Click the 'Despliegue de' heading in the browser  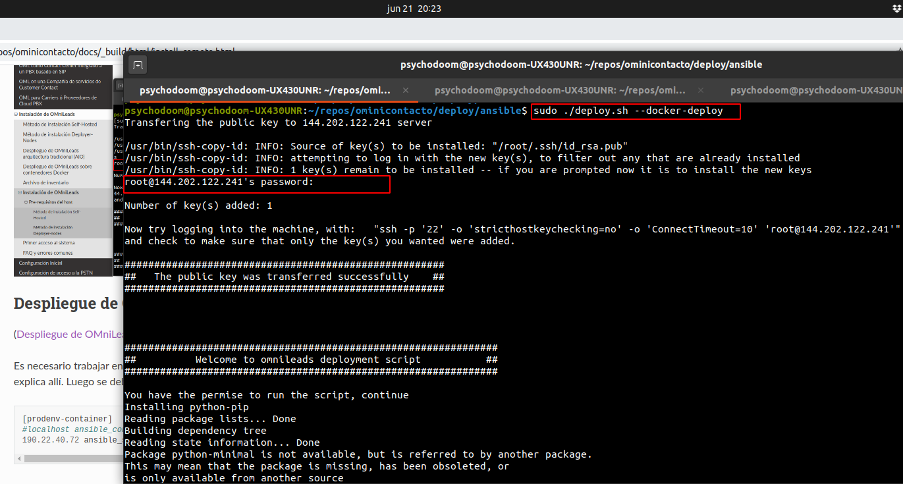[x=68, y=304]
